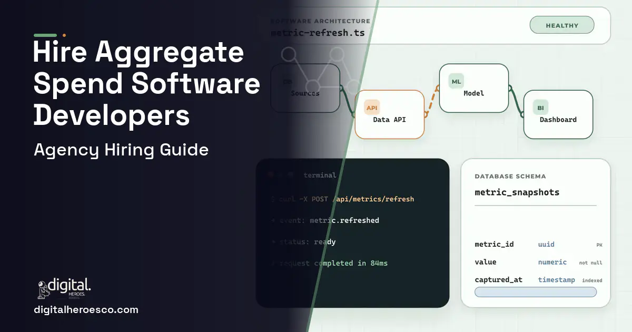632x332 pixels.
Task: Click the ML icon badge
Action: (x=456, y=82)
